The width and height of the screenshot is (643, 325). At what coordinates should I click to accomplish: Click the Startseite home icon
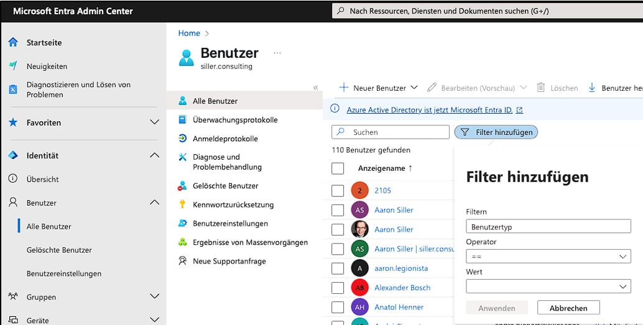coord(13,42)
